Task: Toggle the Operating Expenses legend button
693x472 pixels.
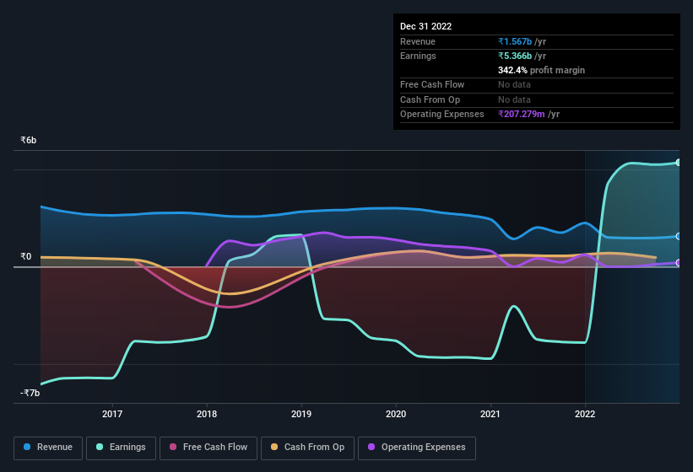Action: coord(417,448)
